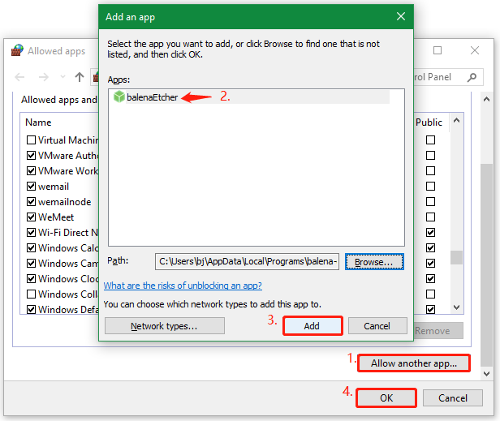The height and width of the screenshot is (421, 500).
Task: Enable the Virtual Machine checkbox
Action: [x=31, y=140]
